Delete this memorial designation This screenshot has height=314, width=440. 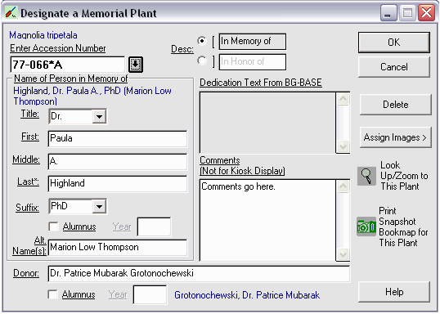click(395, 105)
